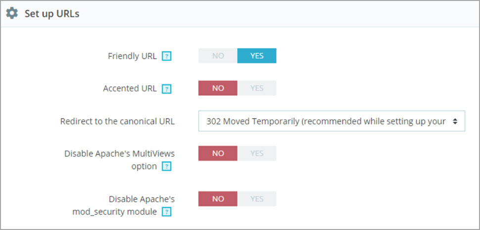
Task: Set Friendly URL to NO
Action: (x=218, y=56)
